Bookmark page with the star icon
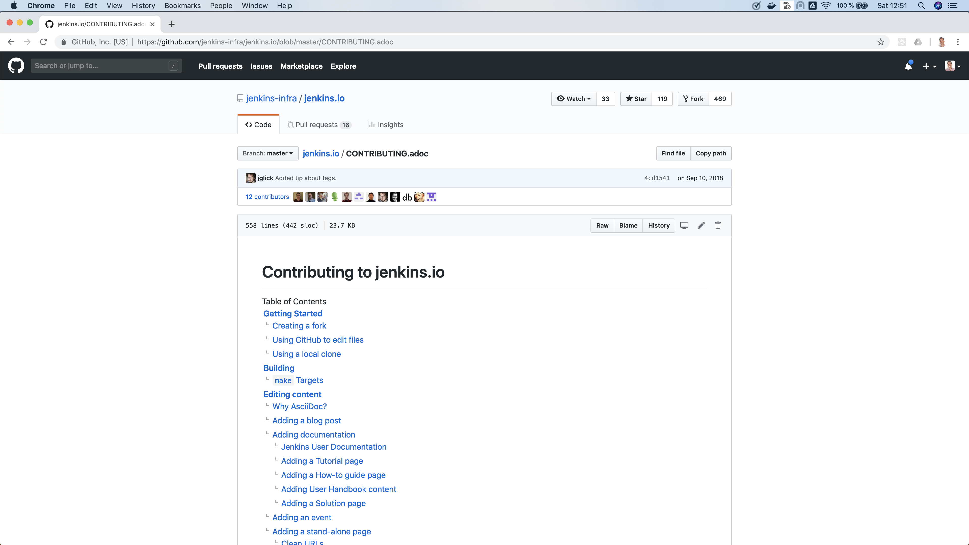 pyautogui.click(x=881, y=42)
